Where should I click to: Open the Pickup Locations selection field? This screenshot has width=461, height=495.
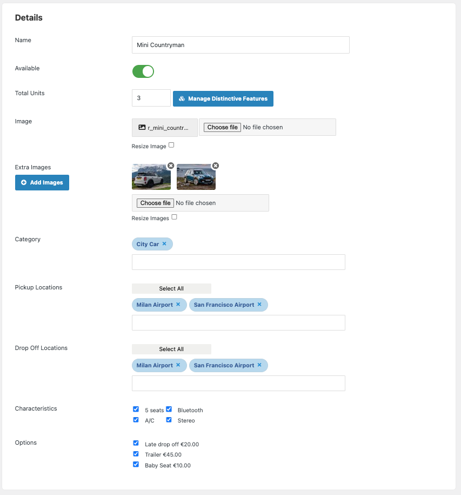click(x=238, y=322)
